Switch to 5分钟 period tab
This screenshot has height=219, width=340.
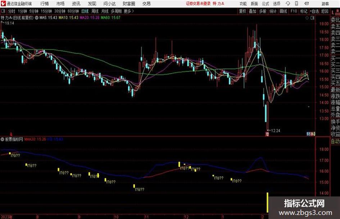click(x=34, y=11)
